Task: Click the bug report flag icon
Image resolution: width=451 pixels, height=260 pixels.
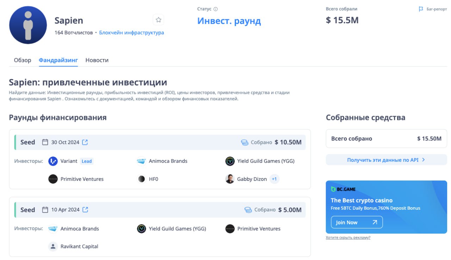Action: pyautogui.click(x=421, y=9)
